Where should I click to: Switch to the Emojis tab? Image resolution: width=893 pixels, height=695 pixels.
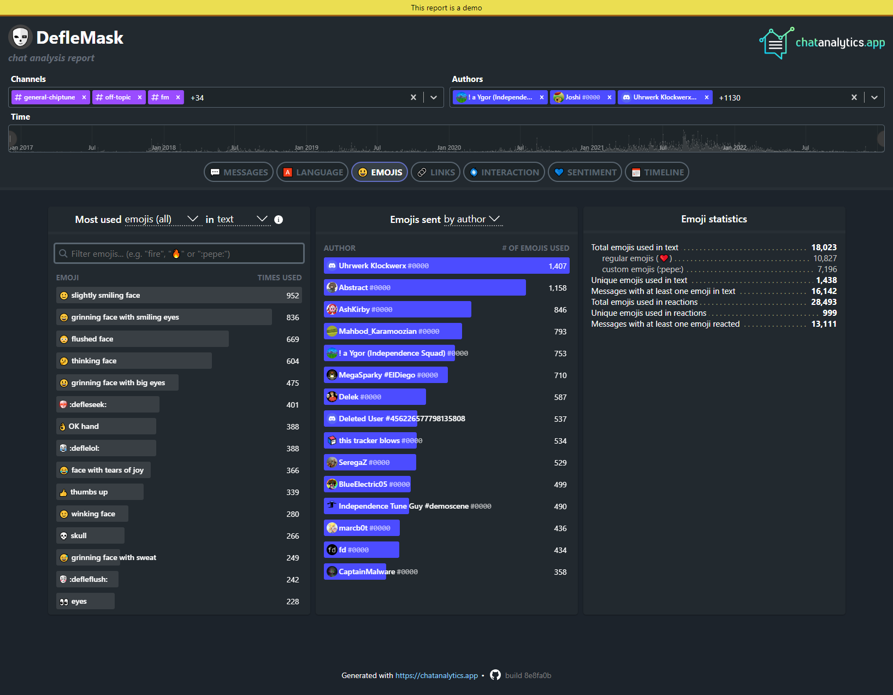tap(379, 172)
